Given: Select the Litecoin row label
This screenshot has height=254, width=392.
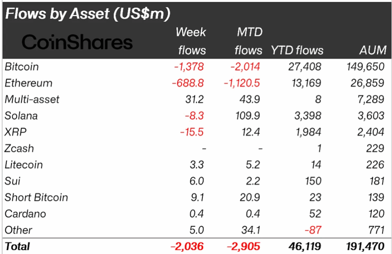Looking at the screenshot, I should tap(24, 165).
